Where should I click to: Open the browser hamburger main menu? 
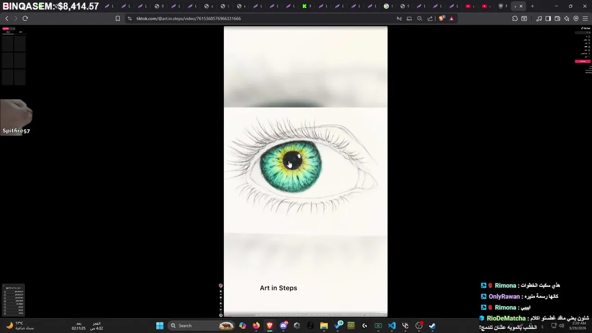585,18
